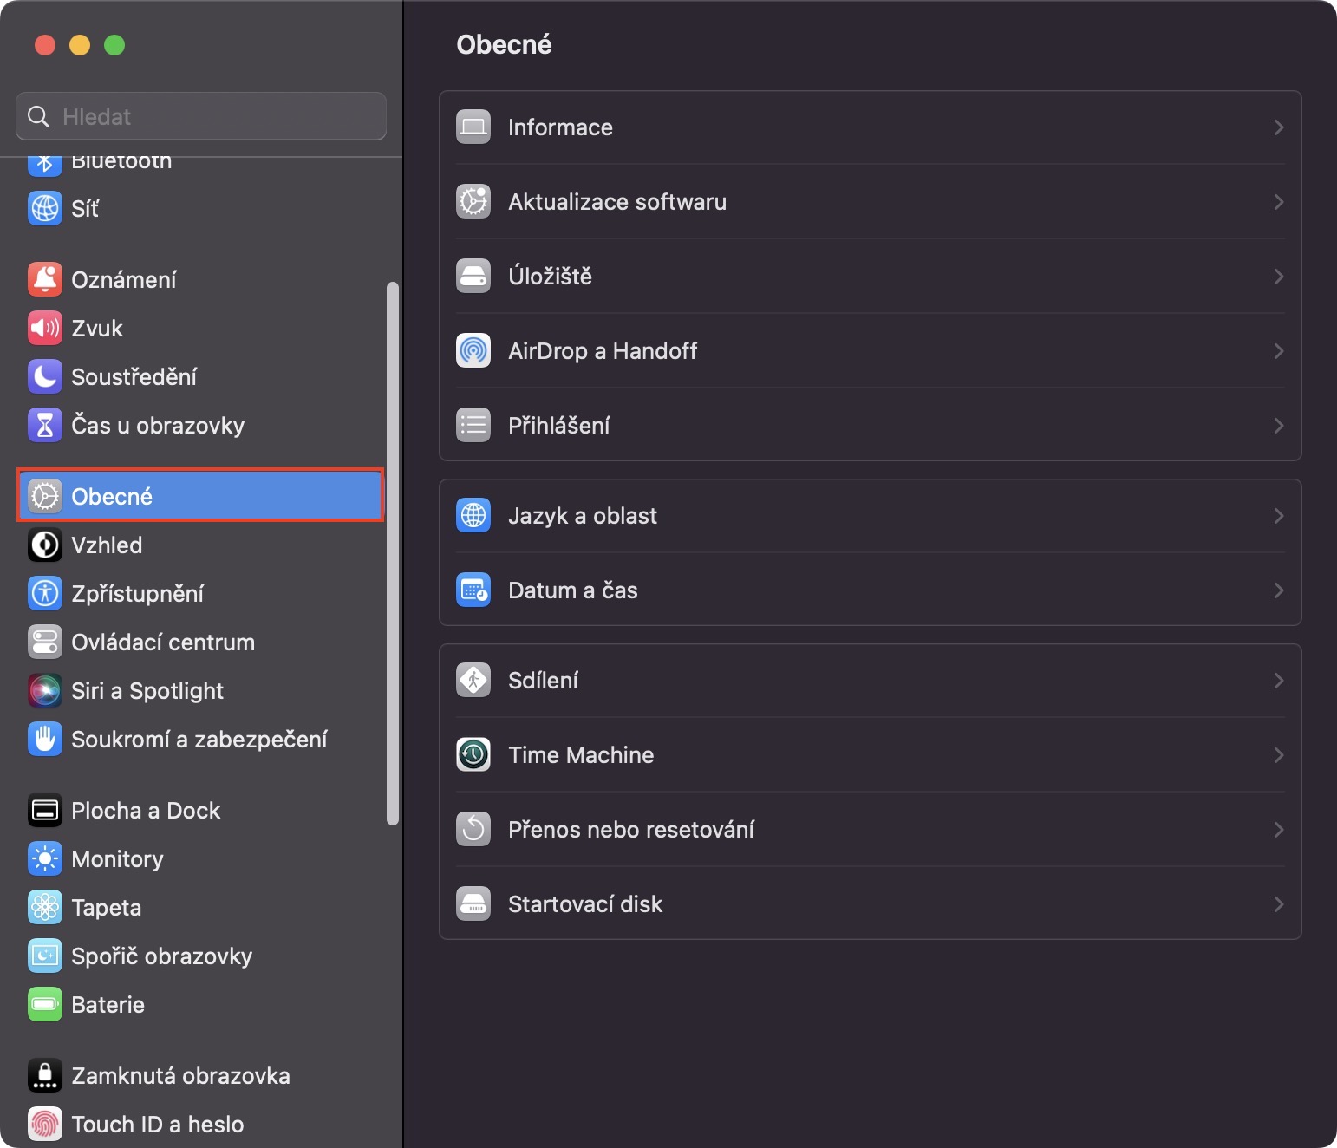Click the Datum a čas calendar icon

click(x=473, y=590)
